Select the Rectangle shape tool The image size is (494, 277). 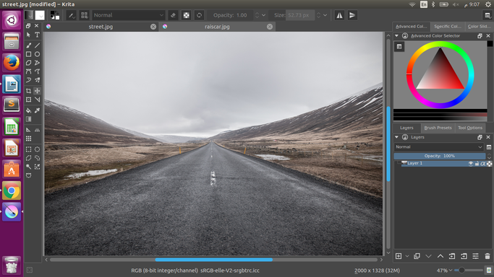28,54
